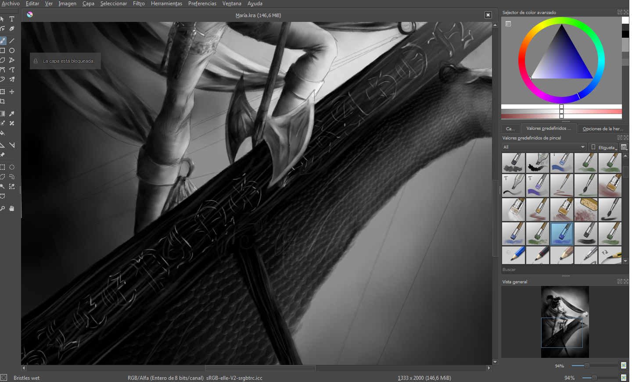Select the Zoom magnifier tool
The height and width of the screenshot is (382, 632).
coord(2,208)
